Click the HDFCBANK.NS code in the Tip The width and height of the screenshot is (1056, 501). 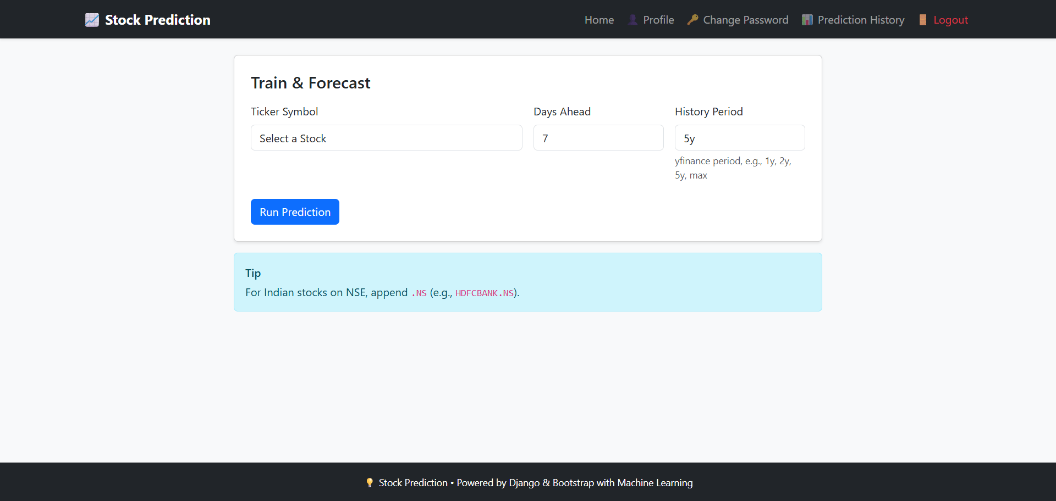485,293
